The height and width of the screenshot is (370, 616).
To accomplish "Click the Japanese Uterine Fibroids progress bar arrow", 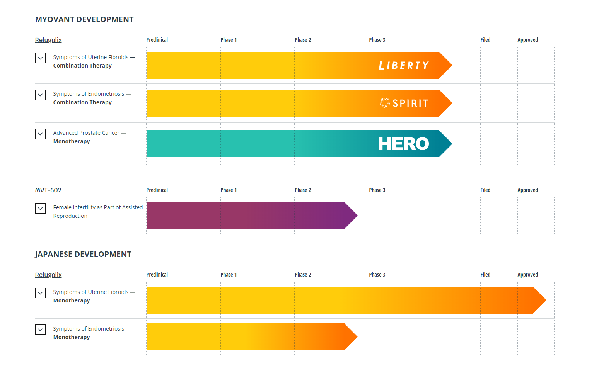I will 346,300.
